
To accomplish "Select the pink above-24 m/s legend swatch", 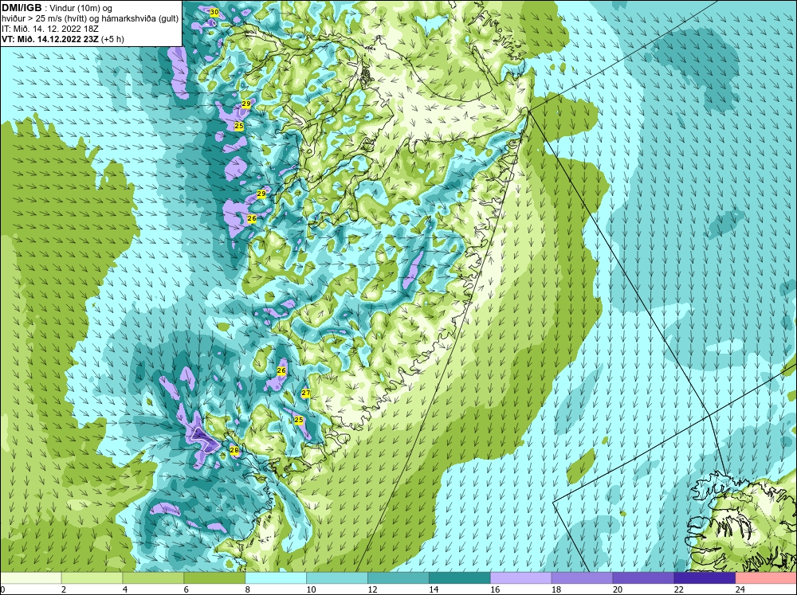I will (766, 577).
